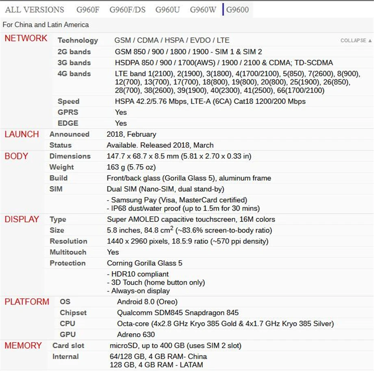Click the 2G bands label
This screenshot has width=374, height=371.
tap(74, 52)
